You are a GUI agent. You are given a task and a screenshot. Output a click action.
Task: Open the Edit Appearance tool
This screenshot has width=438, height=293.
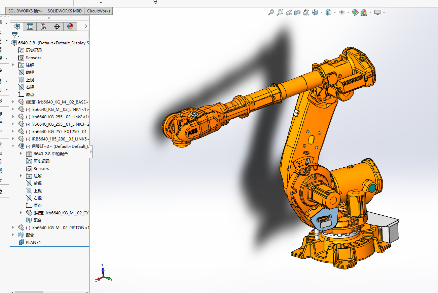click(355, 12)
